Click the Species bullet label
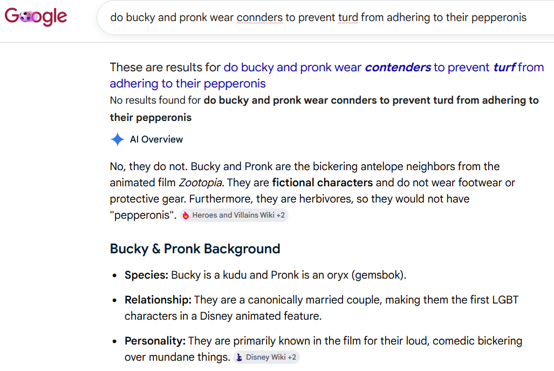Image resolution: width=554 pixels, height=371 pixels. [146, 275]
